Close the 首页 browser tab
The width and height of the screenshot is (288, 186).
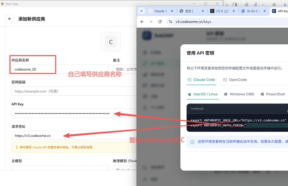click(203, 11)
